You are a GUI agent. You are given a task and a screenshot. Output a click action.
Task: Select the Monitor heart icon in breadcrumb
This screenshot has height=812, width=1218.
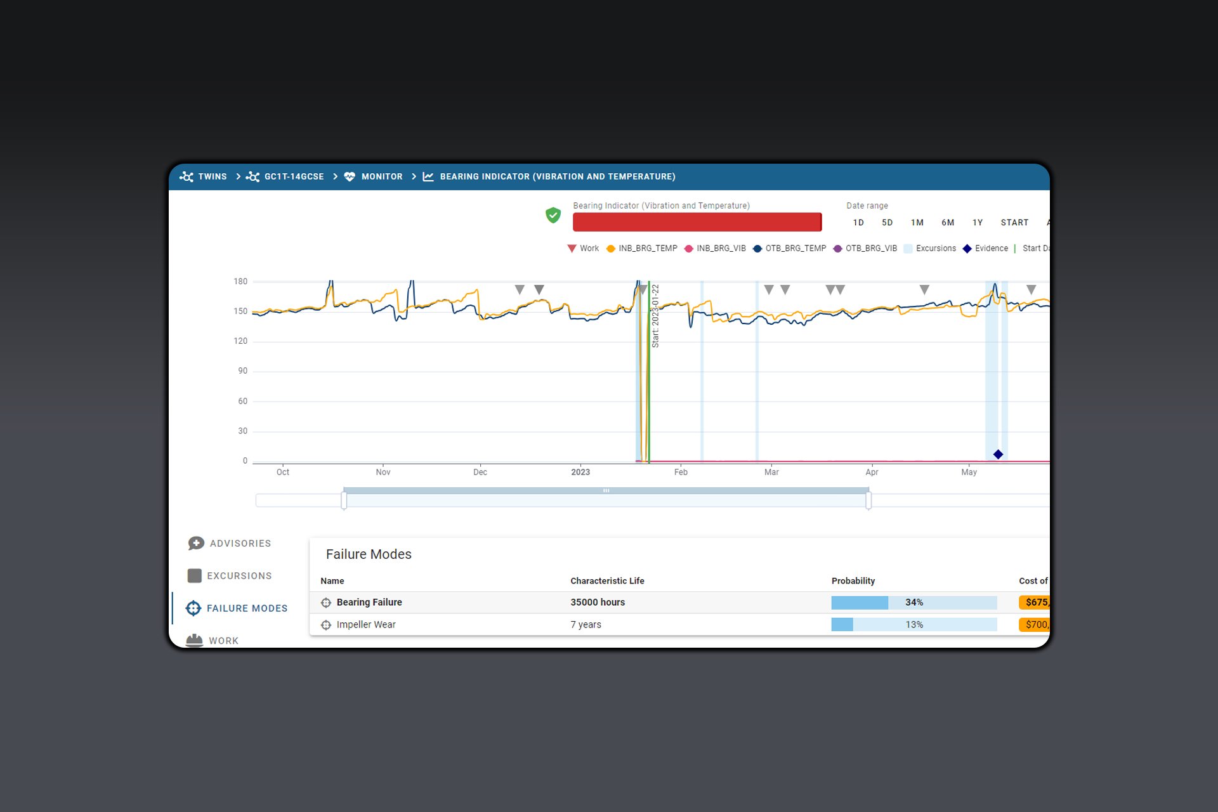(x=350, y=176)
